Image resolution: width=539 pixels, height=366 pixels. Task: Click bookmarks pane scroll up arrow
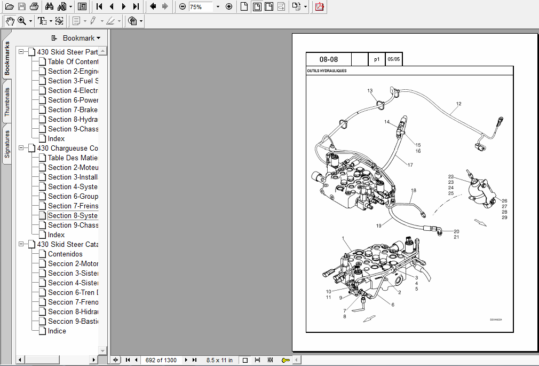(103, 51)
